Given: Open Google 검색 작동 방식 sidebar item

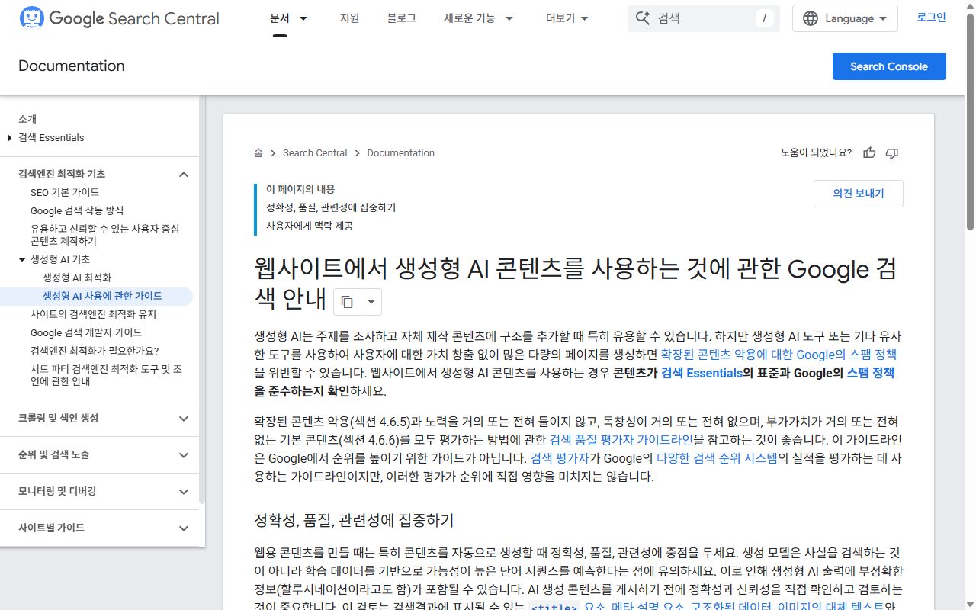Looking at the screenshot, I should (x=77, y=210).
